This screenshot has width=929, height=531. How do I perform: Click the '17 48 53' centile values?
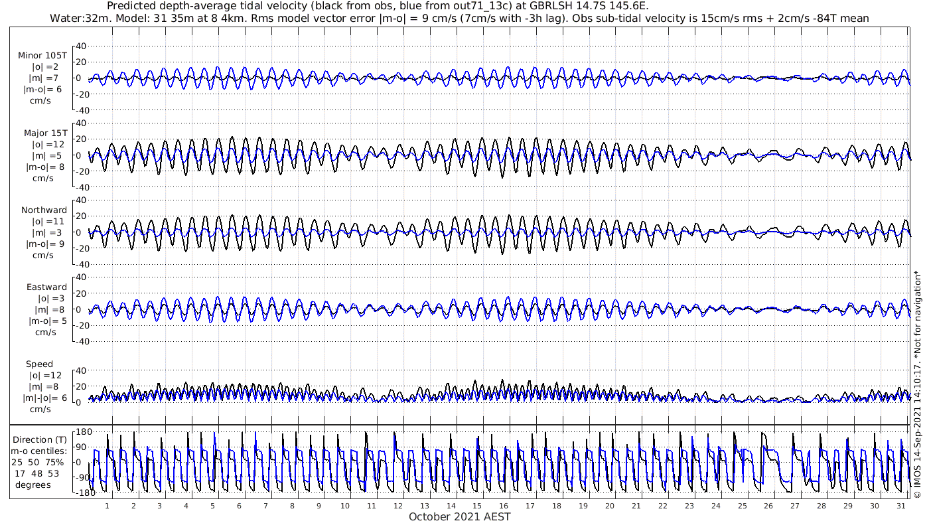[36, 474]
